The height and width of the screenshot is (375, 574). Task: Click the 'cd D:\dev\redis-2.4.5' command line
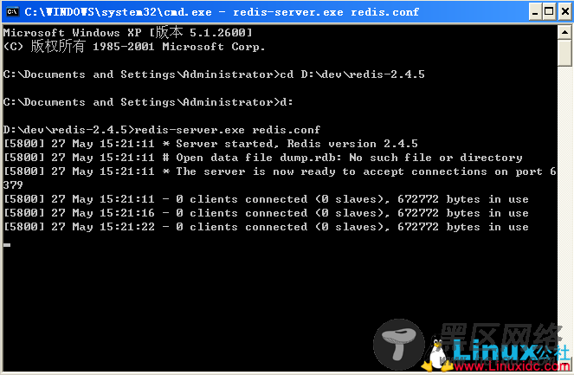pos(214,74)
